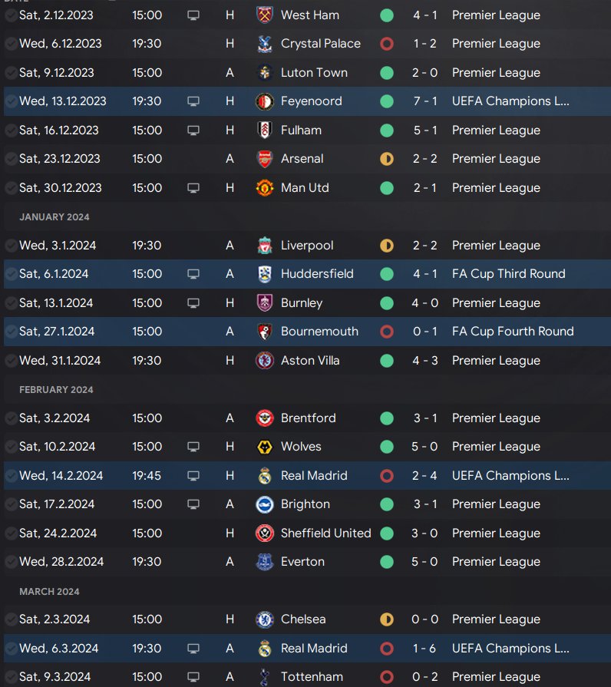The width and height of the screenshot is (611, 687).
Task: Toggle the checkmark beside Sat, 2.12.2023
Action: pos(11,15)
